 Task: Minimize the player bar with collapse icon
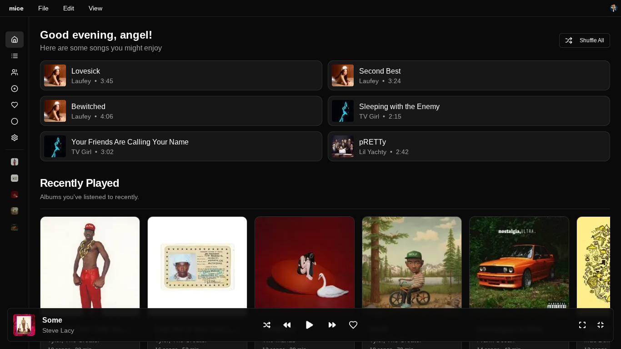(600, 324)
